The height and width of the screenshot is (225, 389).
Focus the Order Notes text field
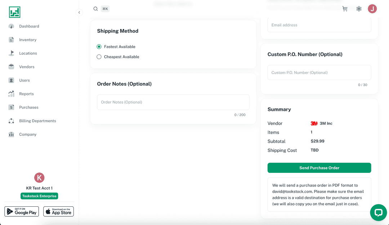(x=173, y=102)
